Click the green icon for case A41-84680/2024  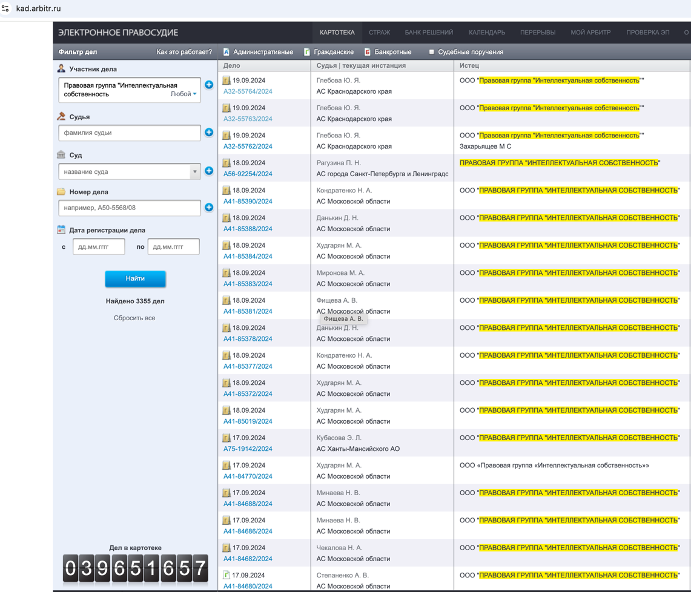pyautogui.click(x=226, y=575)
